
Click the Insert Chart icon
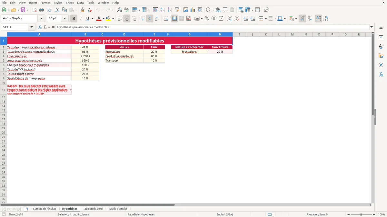point(193,10)
